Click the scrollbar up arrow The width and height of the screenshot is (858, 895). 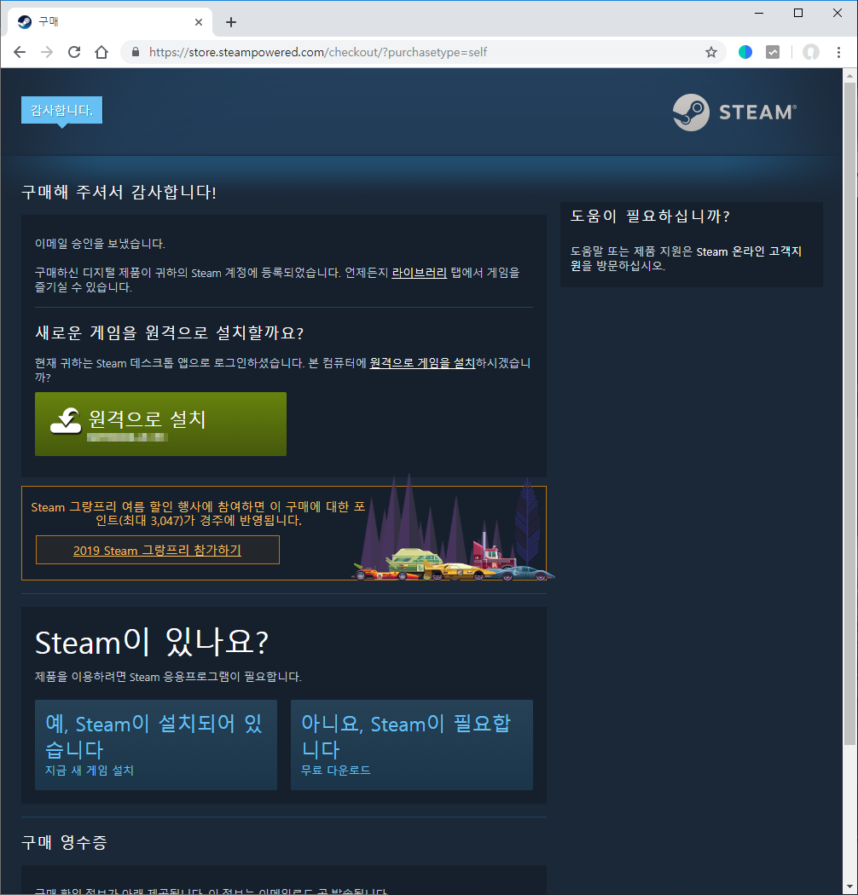(850, 75)
